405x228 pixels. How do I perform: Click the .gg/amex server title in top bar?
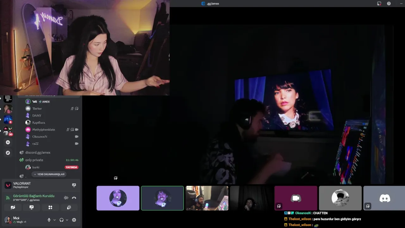click(x=213, y=3)
